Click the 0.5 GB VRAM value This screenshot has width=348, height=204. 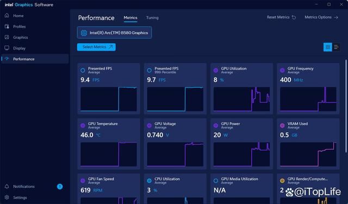pyautogui.click(x=289, y=135)
